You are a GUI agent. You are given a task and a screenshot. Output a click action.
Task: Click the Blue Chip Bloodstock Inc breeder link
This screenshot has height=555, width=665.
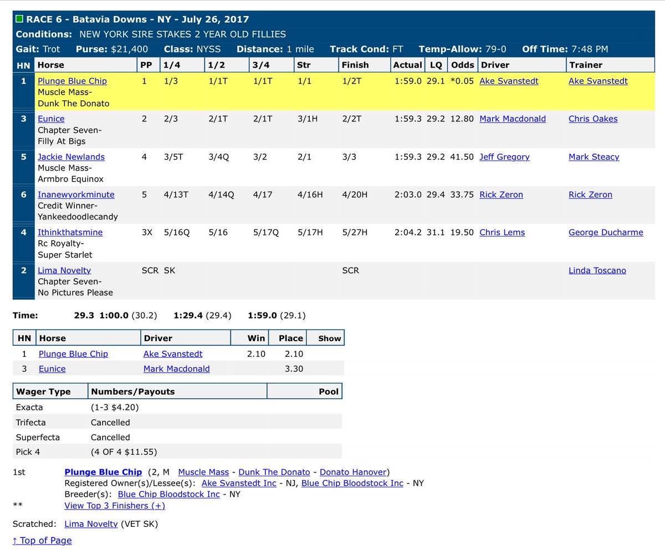tap(168, 494)
